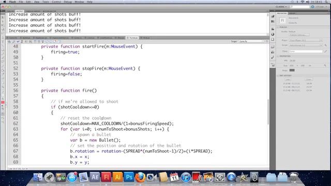The height and width of the screenshot is (186, 331).
Task: Open the Edit menu
Action: (28, 2)
